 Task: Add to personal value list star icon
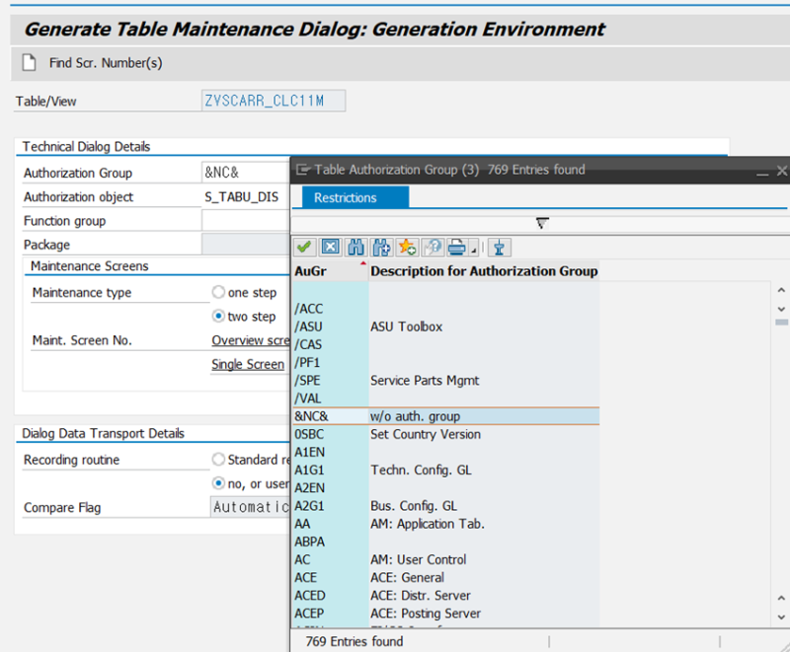pos(407,247)
